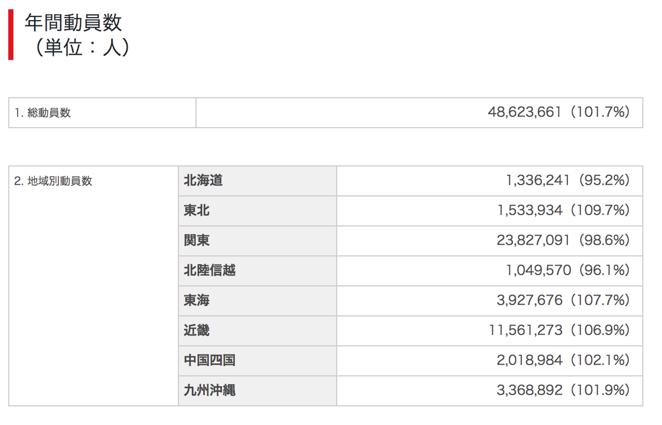Select the 九州沖縄 region header cell
This screenshot has height=425, width=662.
click(210, 390)
